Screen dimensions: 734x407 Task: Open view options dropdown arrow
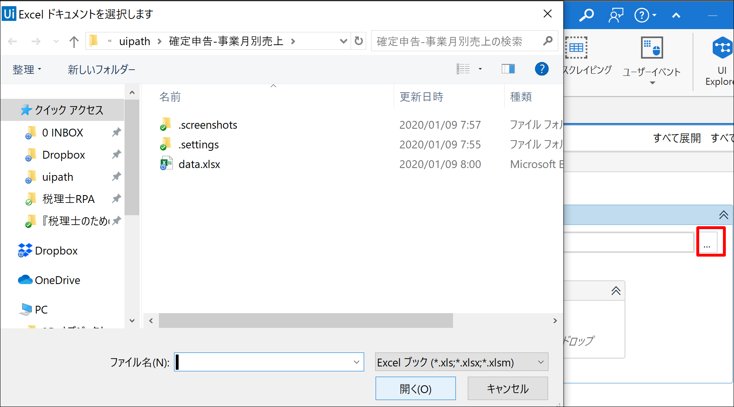pyautogui.click(x=480, y=69)
